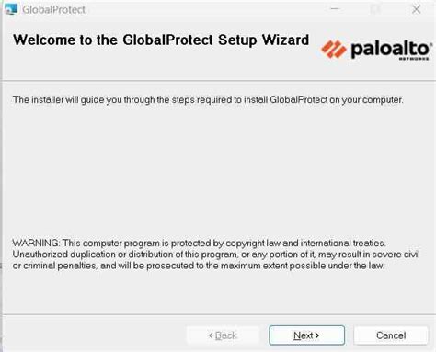Viewport: 436px width, 352px height.
Task: Click the orange Palo Alto logo mark
Action: pos(334,50)
